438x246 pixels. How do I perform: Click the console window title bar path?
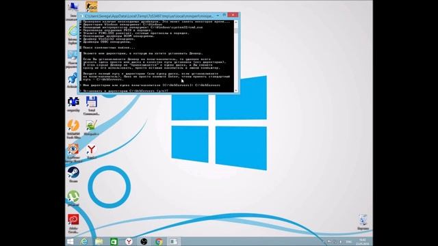point(149,16)
